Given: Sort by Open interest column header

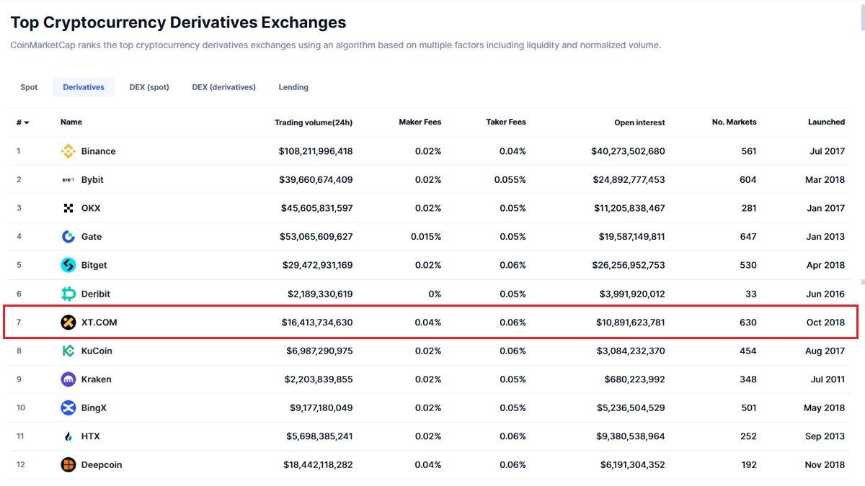Looking at the screenshot, I should [x=639, y=122].
